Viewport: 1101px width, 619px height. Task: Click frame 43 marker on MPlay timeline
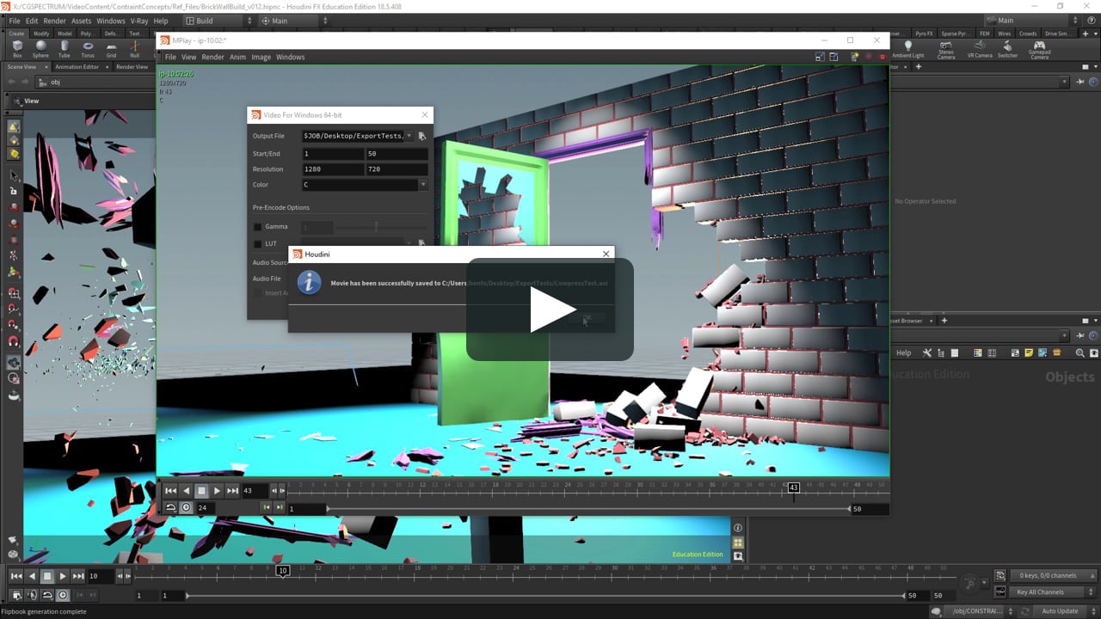click(x=794, y=487)
